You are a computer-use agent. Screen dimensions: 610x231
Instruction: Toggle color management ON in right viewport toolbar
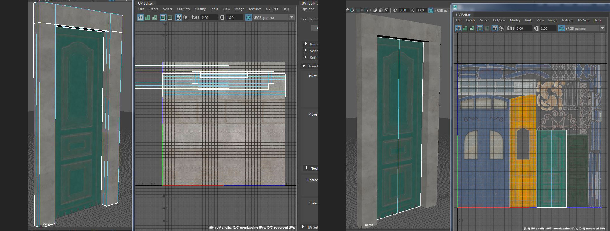[431, 10]
